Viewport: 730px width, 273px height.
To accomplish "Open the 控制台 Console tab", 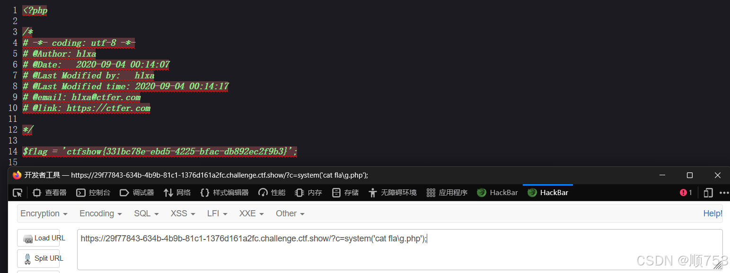I will coord(93,192).
